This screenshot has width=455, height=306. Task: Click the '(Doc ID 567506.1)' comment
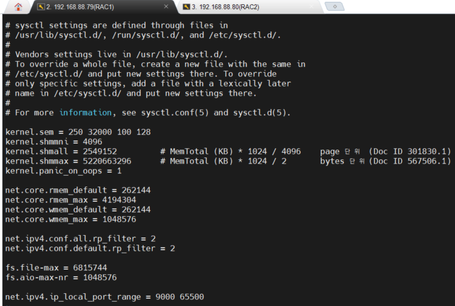point(410,161)
